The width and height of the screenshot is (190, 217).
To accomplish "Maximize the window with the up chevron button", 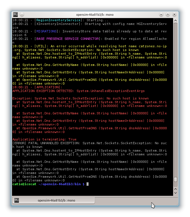I will coord(168,14).
